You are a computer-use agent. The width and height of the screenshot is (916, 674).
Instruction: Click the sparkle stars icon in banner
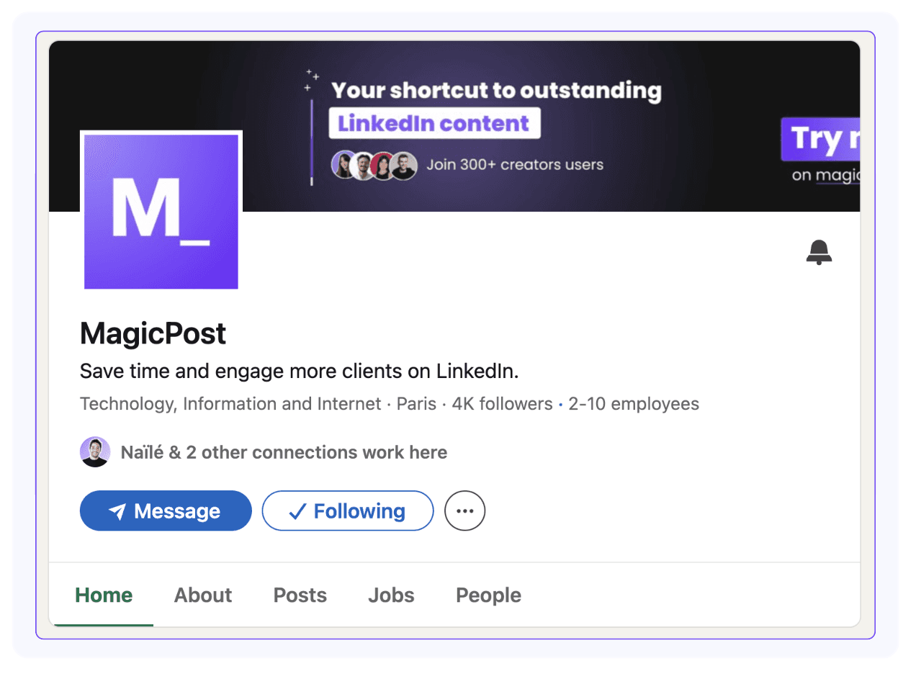click(x=311, y=79)
